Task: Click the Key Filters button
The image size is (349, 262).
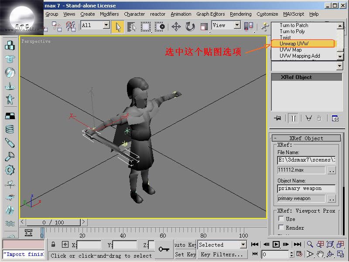Action: [x=222, y=255]
